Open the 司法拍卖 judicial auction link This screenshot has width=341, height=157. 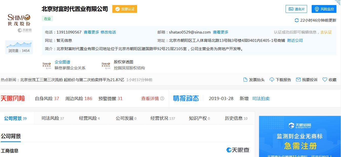click(261, 99)
